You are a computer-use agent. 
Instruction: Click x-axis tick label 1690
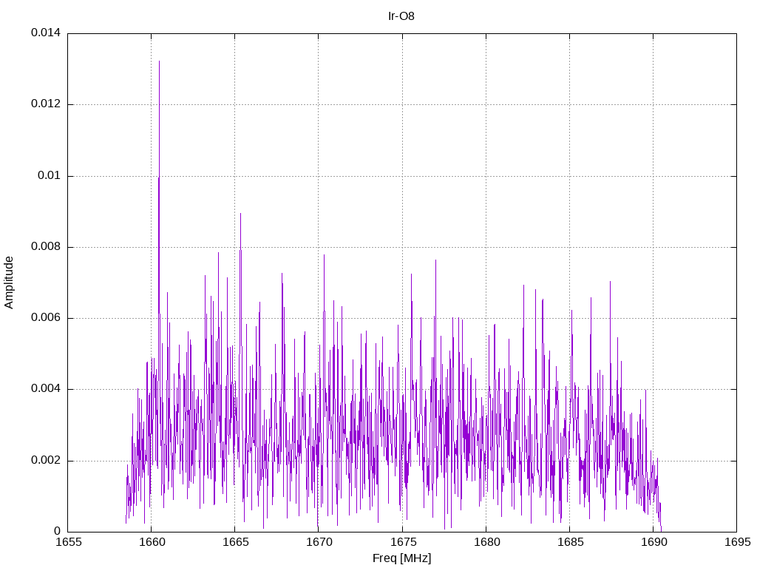coord(654,542)
